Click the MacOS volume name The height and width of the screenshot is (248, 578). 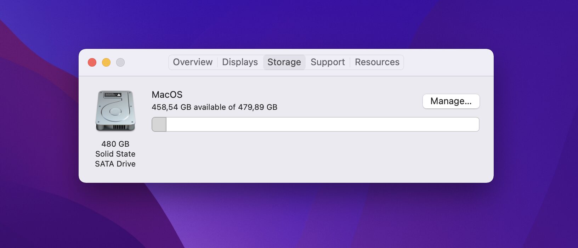[167, 95]
